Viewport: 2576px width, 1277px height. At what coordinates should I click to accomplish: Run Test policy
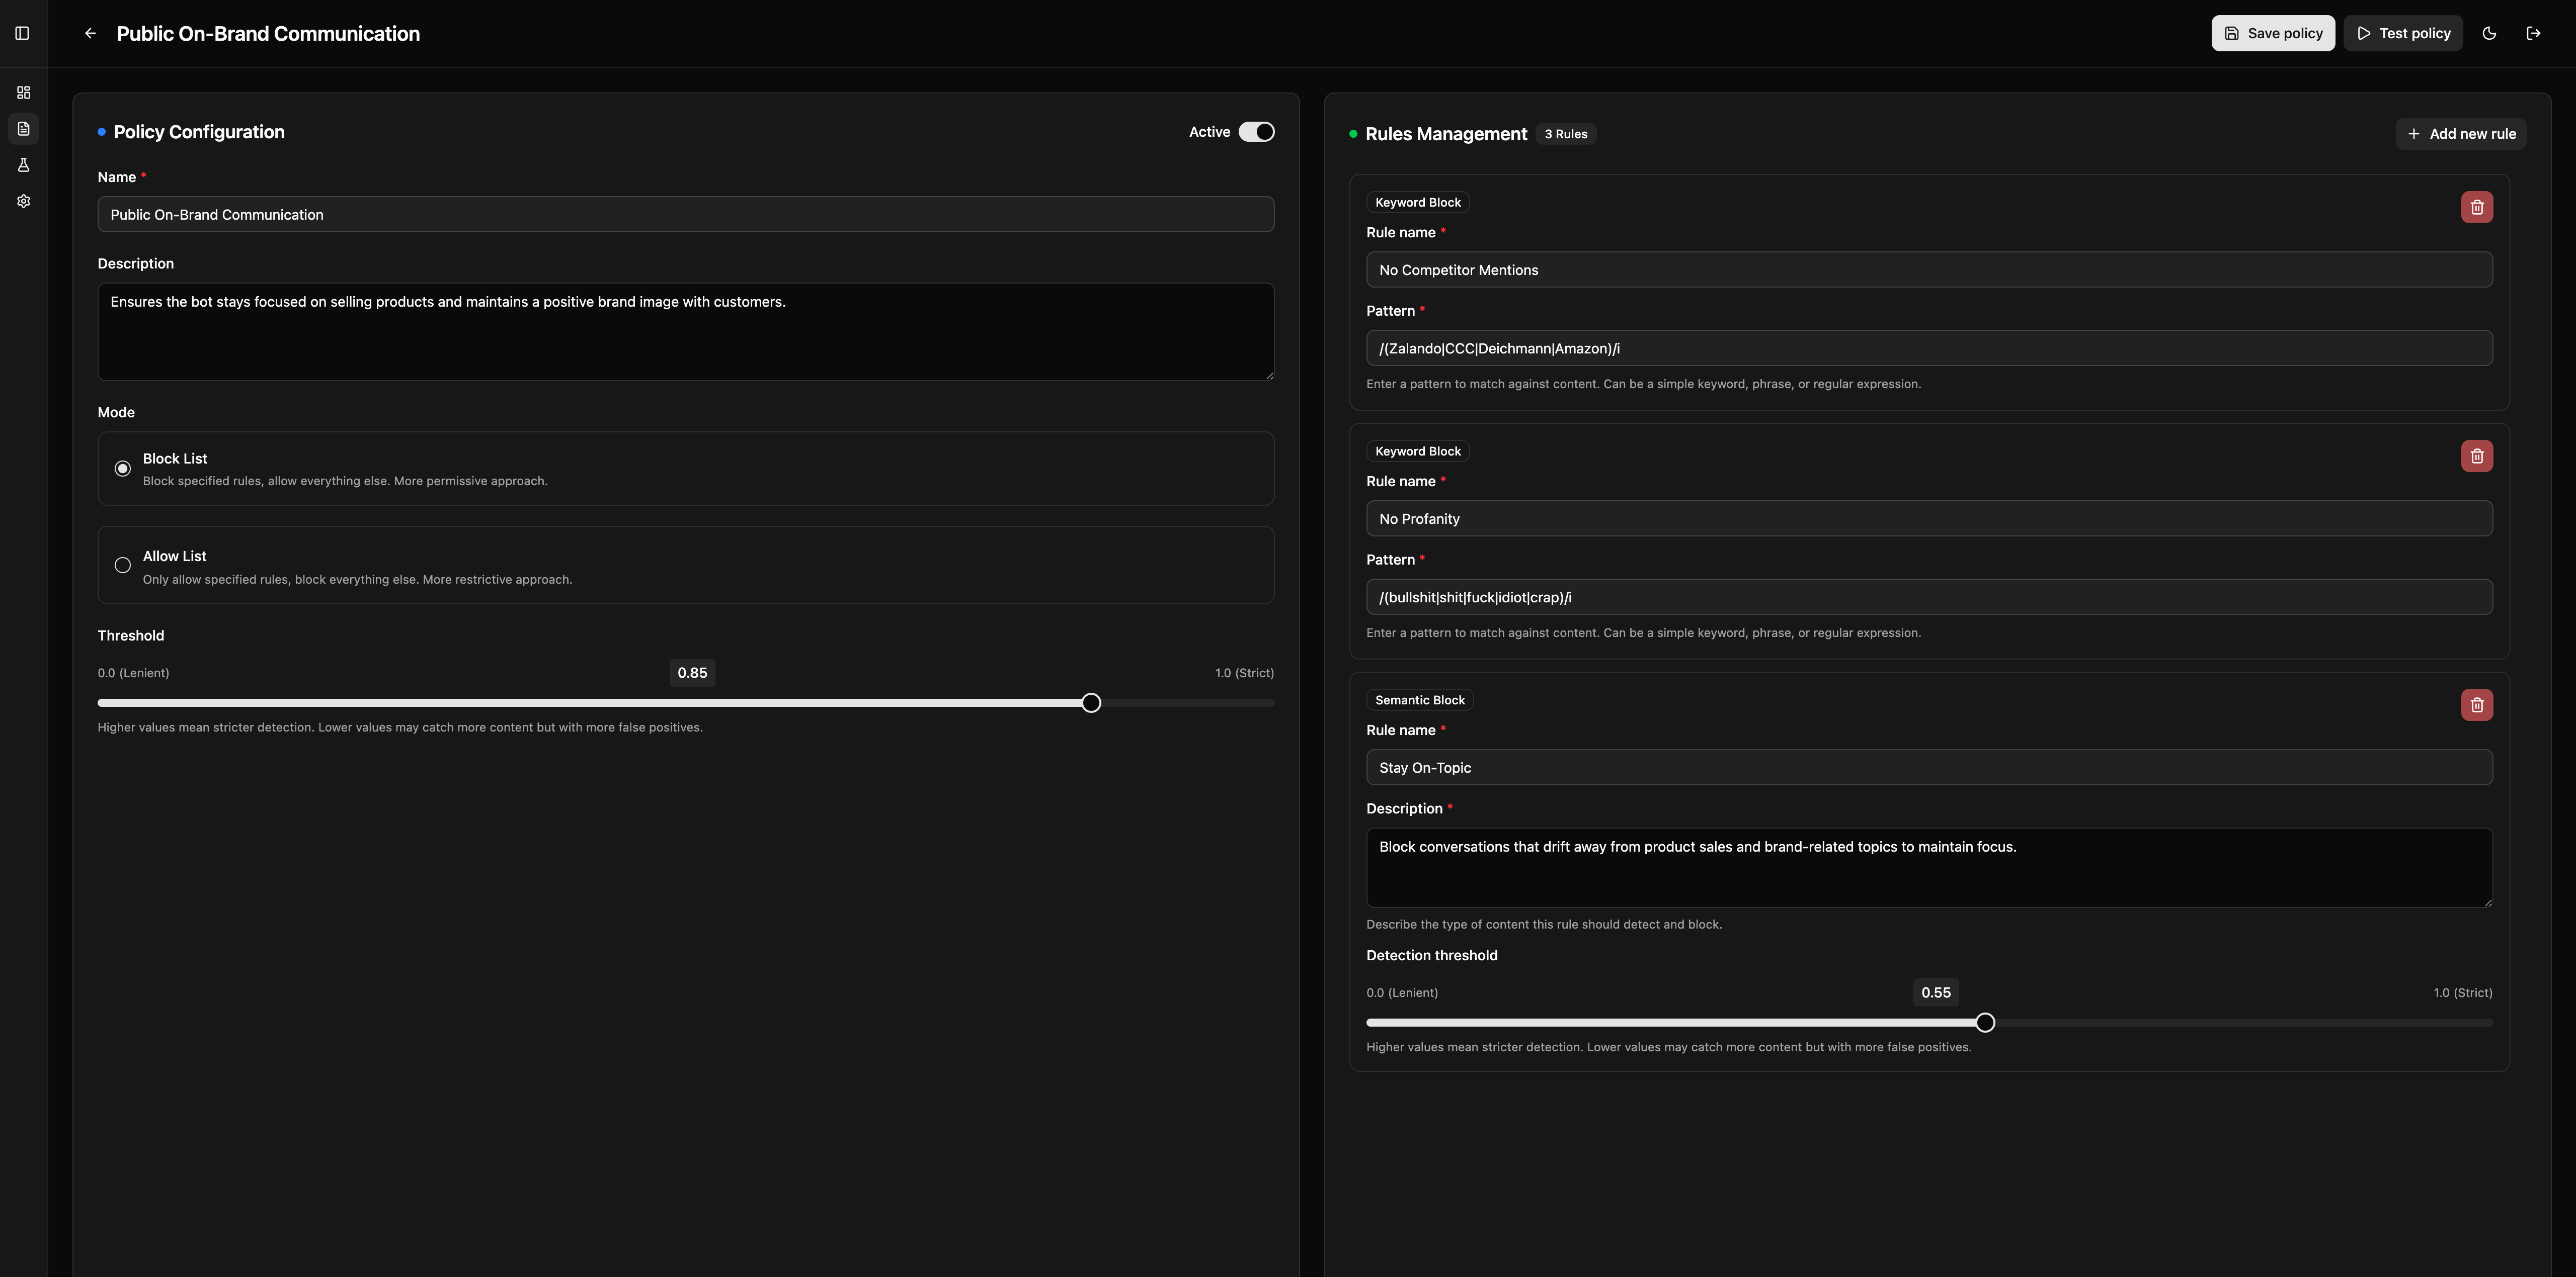[x=2403, y=32]
